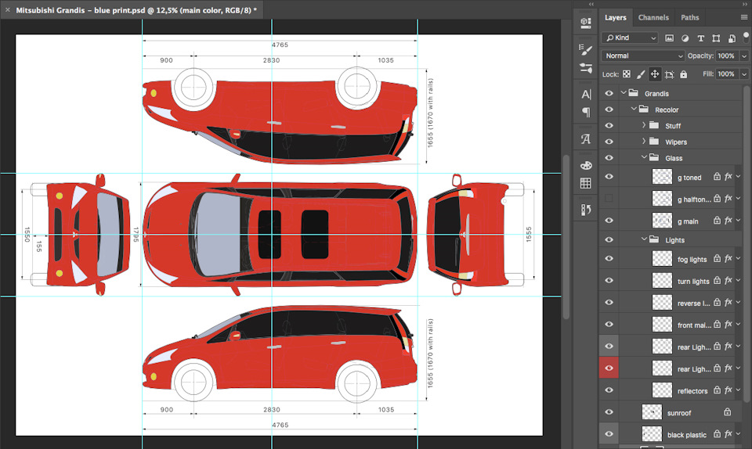Click the lock icon on fog lights layer
Viewport: 752px width, 449px height.
pyautogui.click(x=717, y=258)
